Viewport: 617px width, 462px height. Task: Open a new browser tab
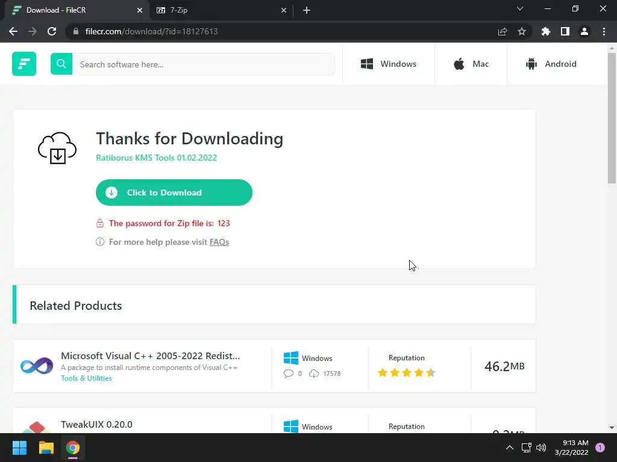(x=307, y=10)
